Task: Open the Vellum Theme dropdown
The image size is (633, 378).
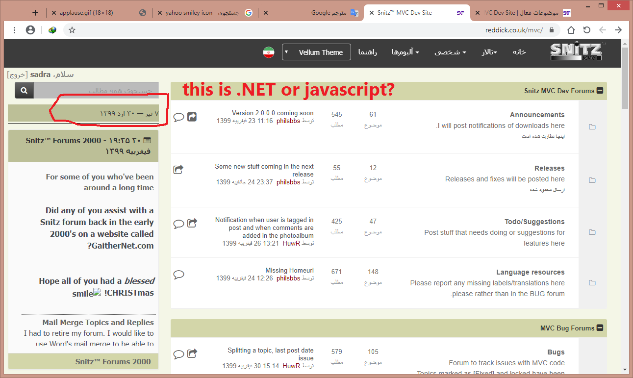Action: click(x=316, y=52)
